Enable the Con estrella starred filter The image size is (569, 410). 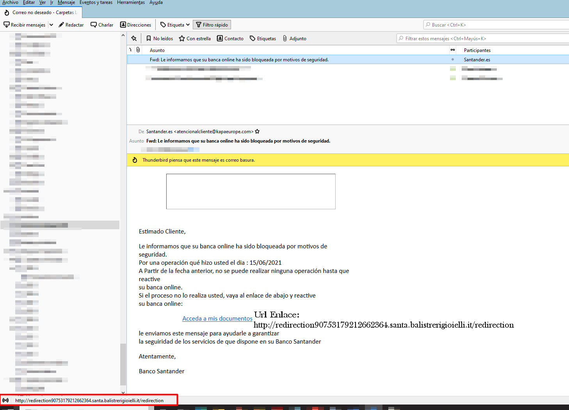click(x=195, y=38)
